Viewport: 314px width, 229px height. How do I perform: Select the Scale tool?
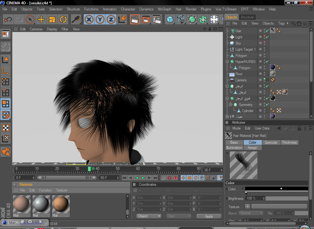(52, 19)
